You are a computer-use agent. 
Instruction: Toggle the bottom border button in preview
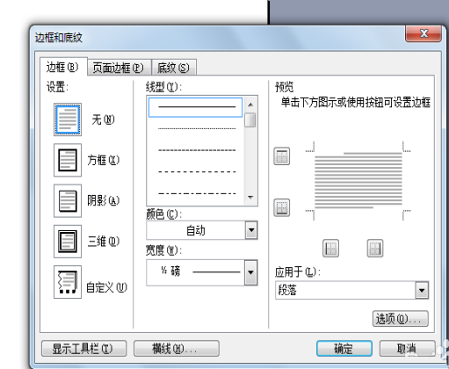tap(282, 207)
